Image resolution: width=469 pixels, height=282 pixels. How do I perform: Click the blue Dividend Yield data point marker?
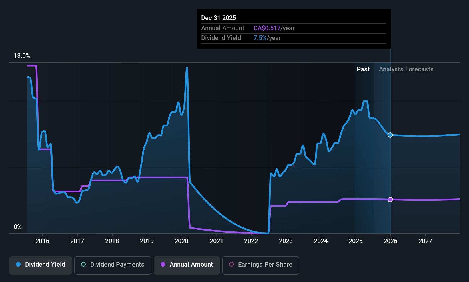click(390, 135)
